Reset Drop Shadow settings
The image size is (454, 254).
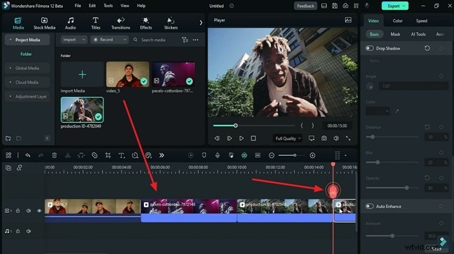click(427, 48)
